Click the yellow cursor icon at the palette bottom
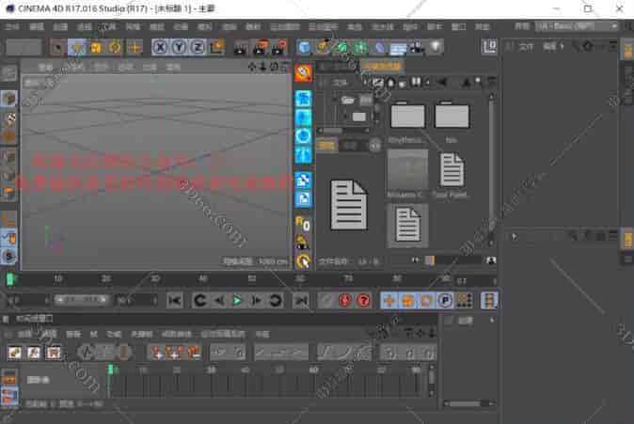 (303, 261)
